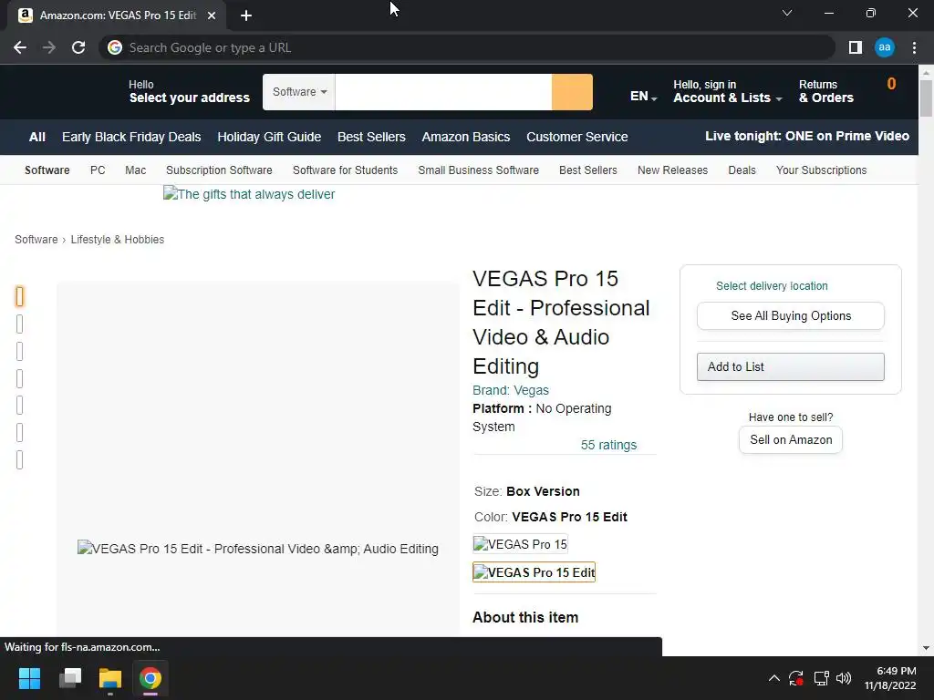This screenshot has width=934, height=700.
Task: Click Live tonight: ONE on Prime Video
Action: 807,137
